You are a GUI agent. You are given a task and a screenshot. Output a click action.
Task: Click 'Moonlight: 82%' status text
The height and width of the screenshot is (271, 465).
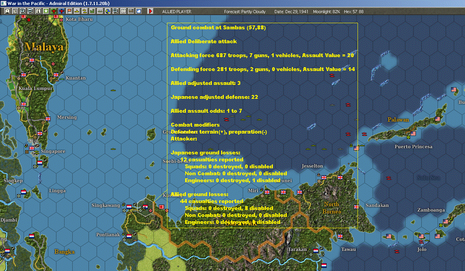tap(327, 12)
